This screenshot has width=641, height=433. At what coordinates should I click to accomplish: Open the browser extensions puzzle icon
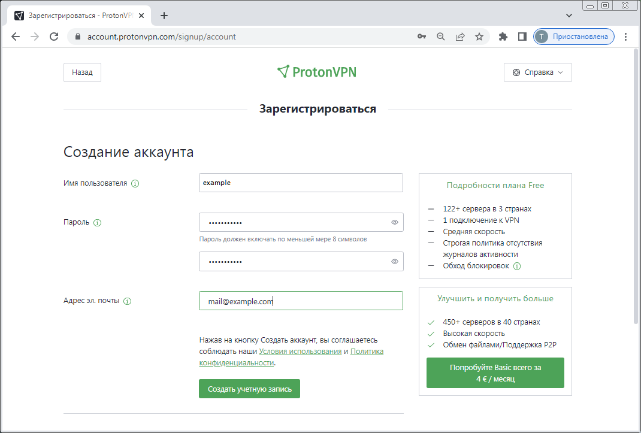point(503,37)
